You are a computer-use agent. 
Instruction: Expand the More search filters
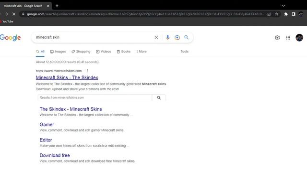(x=142, y=52)
